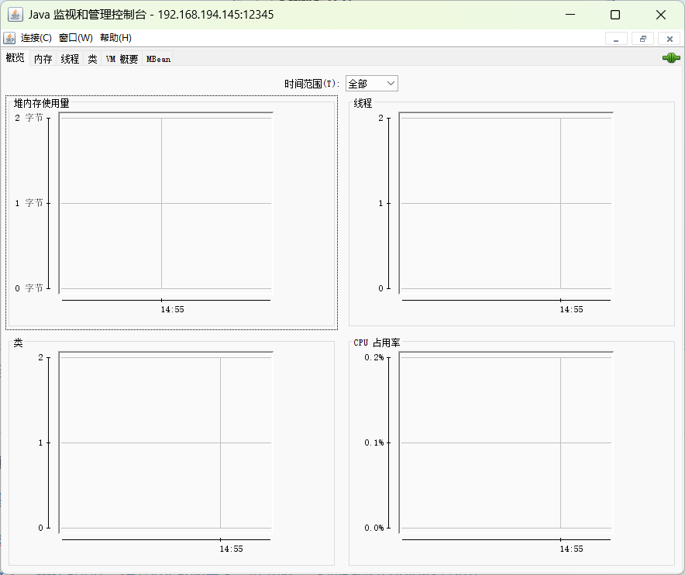This screenshot has height=575, width=685.
Task: Click the green connection status icon
Action: point(671,57)
